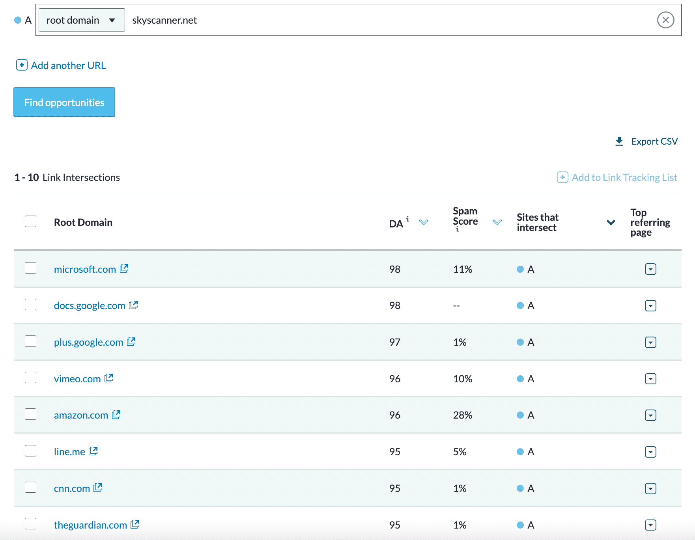Viewport: 695px width, 540px height.
Task: Open vimeo.com via its external link icon
Action: click(108, 378)
